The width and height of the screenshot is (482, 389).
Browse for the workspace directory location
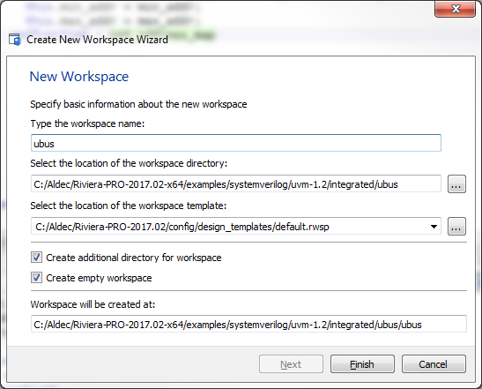[x=456, y=184]
